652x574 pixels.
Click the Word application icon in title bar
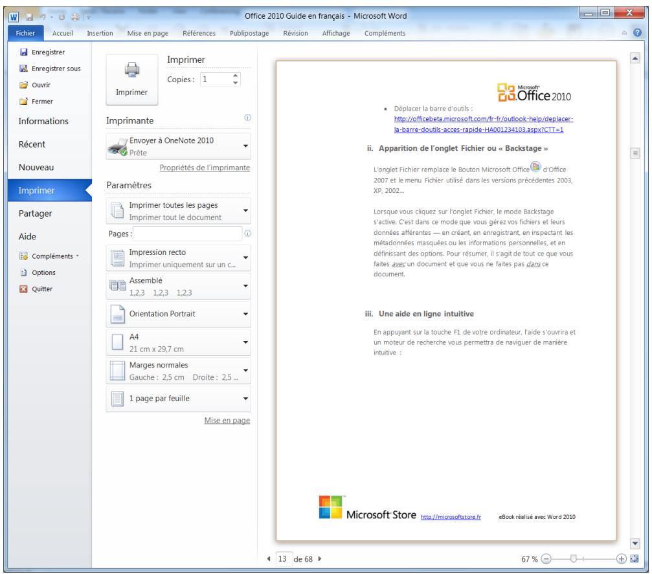[x=14, y=17]
